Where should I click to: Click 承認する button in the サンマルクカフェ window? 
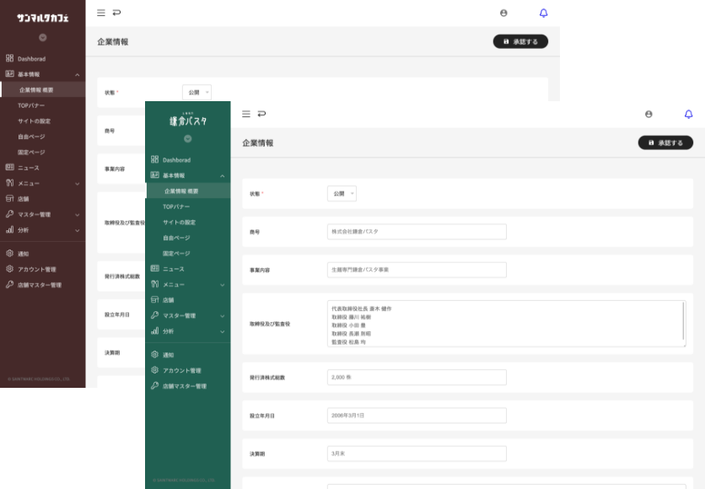(520, 42)
